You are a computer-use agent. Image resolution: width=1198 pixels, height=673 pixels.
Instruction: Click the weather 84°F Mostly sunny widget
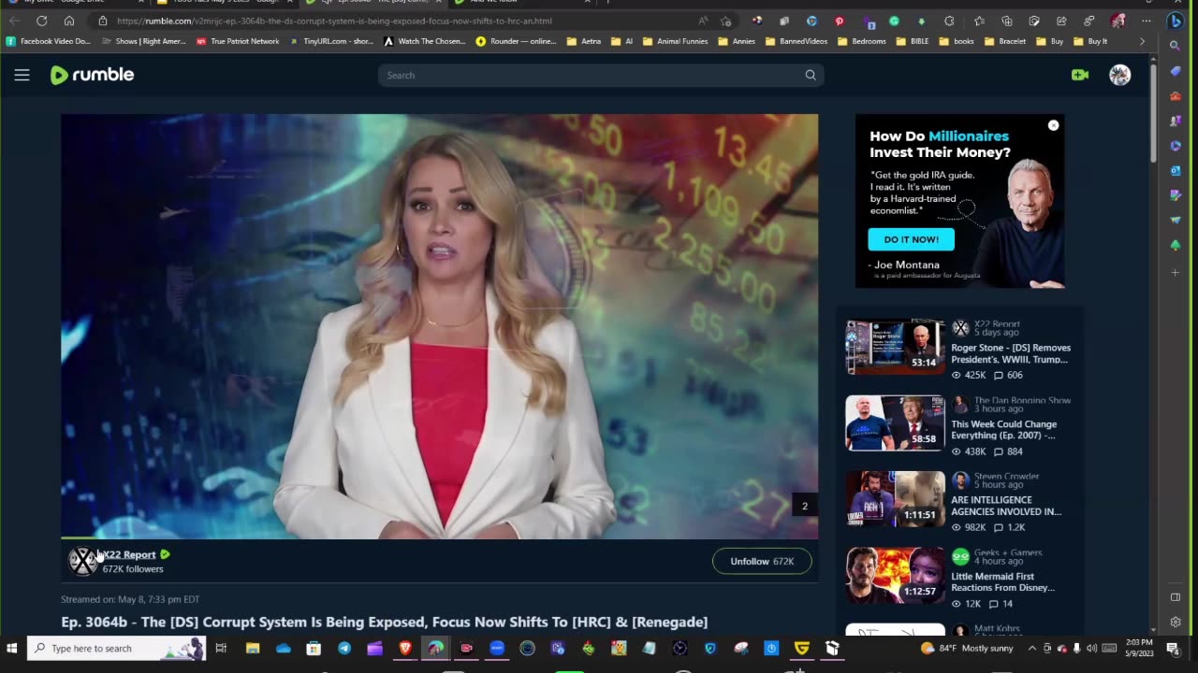pos(967,648)
